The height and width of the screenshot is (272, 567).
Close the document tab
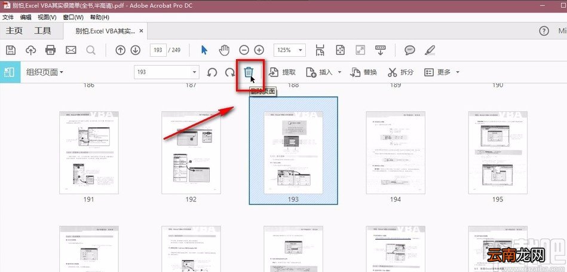[x=142, y=31]
